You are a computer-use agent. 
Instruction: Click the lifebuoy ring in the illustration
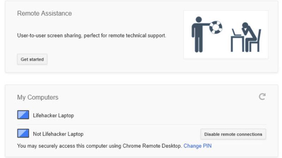(x=216, y=27)
